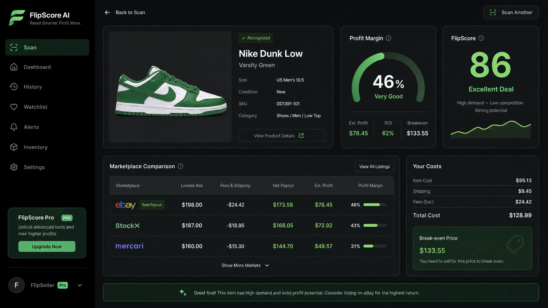The width and height of the screenshot is (548, 308).
Task: Click the external link icon on View Product Details
Action: [301, 136]
